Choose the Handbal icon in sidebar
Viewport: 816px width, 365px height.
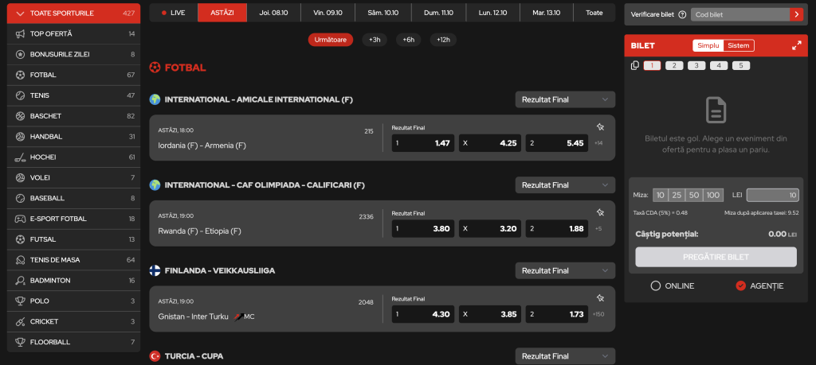[x=20, y=137]
